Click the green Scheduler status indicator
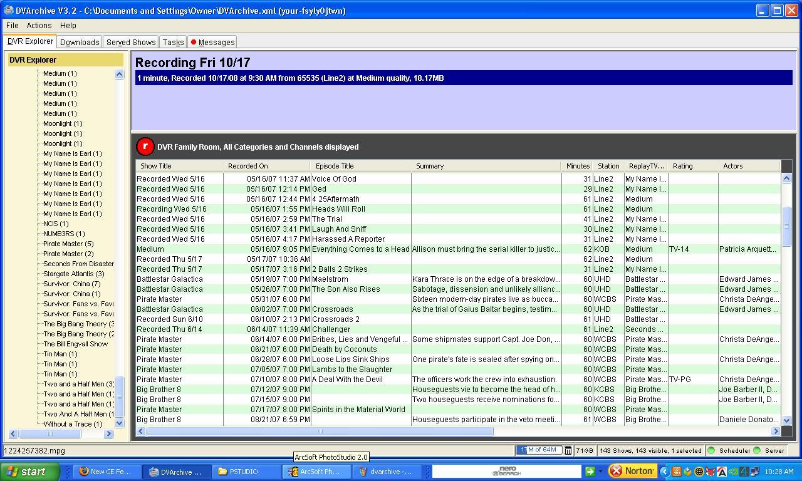 711,450
